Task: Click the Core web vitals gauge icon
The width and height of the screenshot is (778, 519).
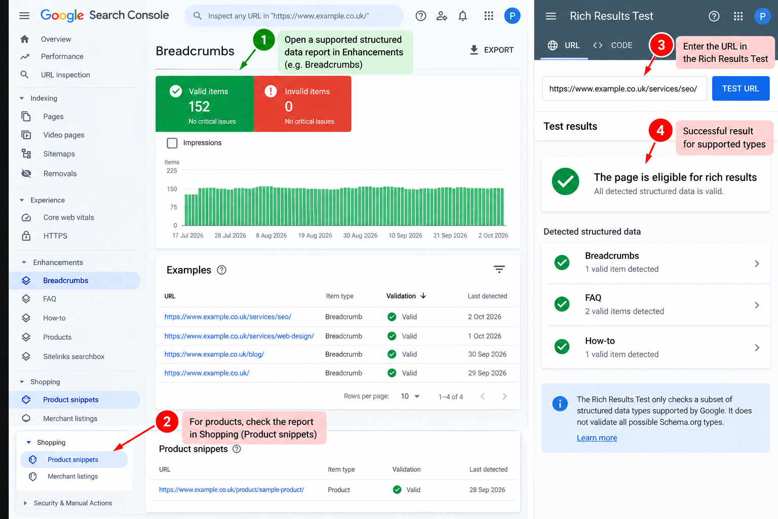Action: pos(26,217)
